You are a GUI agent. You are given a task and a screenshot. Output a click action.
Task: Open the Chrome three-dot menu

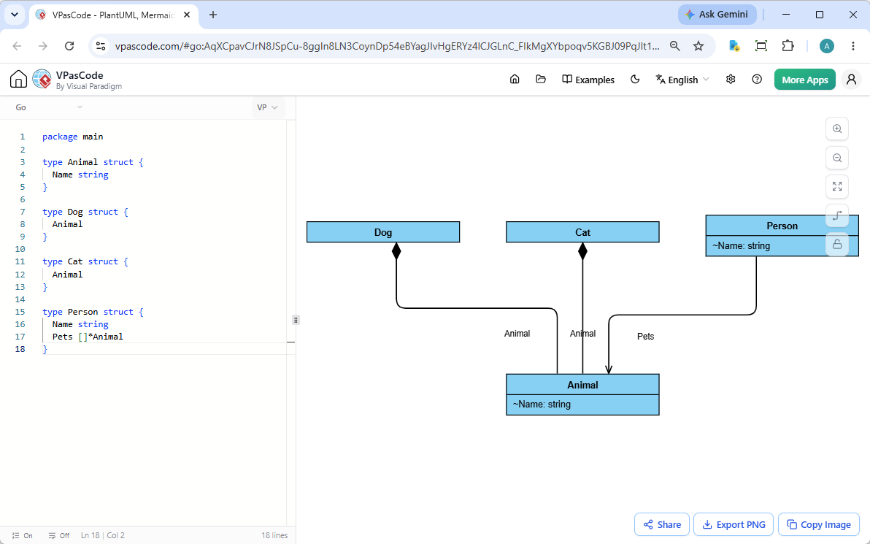point(853,46)
